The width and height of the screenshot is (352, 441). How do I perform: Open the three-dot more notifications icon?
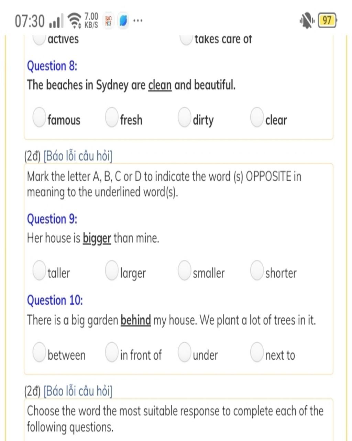pos(138,21)
